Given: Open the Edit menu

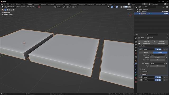Looking at the screenshot, I should [x=8, y=4].
